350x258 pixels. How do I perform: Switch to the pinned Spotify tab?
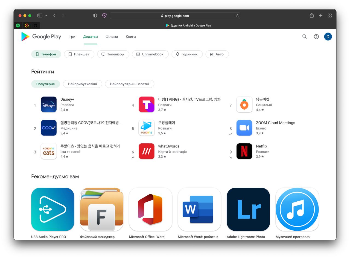18,25
